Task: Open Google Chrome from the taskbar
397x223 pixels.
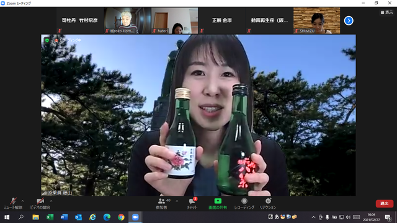Action: tap(121, 217)
